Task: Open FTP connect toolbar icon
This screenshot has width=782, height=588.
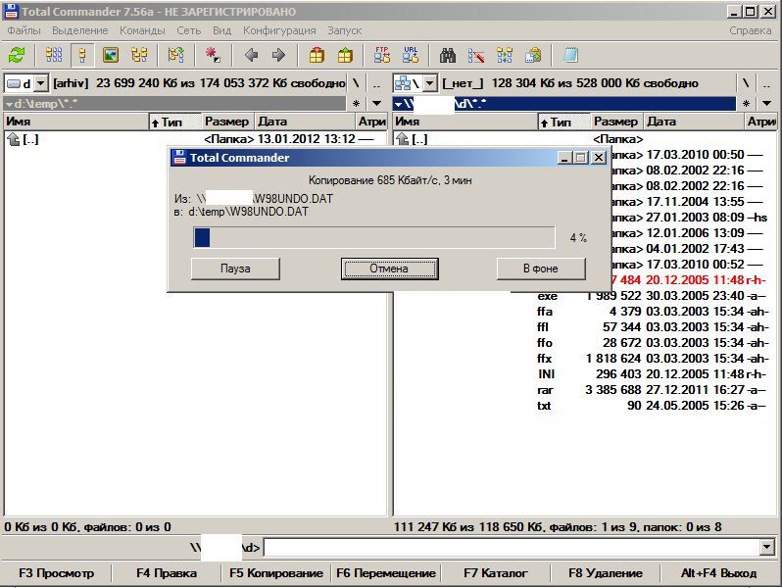Action: 382,55
